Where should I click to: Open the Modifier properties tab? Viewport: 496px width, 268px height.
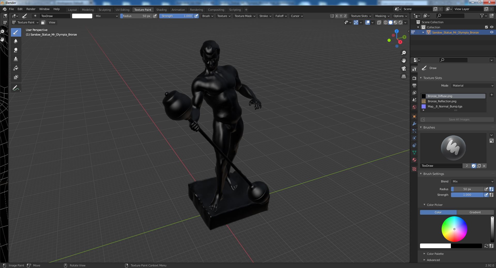[414, 124]
